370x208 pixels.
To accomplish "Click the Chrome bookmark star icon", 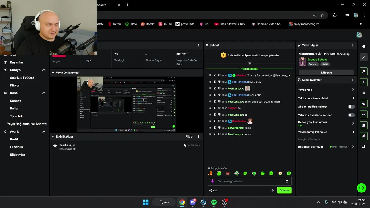I will [322, 15].
